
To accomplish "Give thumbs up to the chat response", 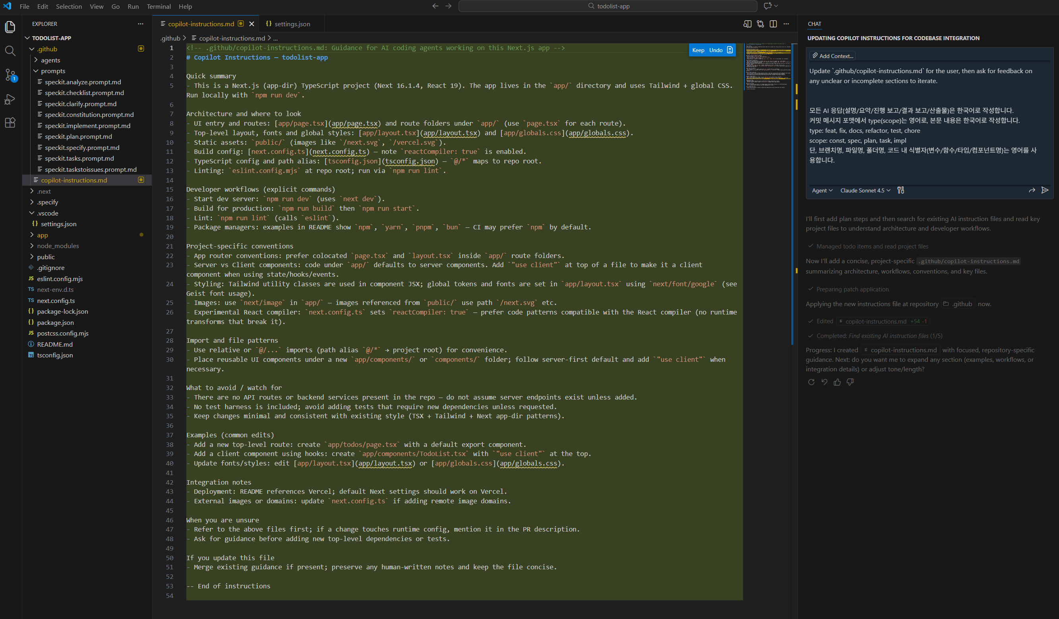I will pyautogui.click(x=837, y=382).
